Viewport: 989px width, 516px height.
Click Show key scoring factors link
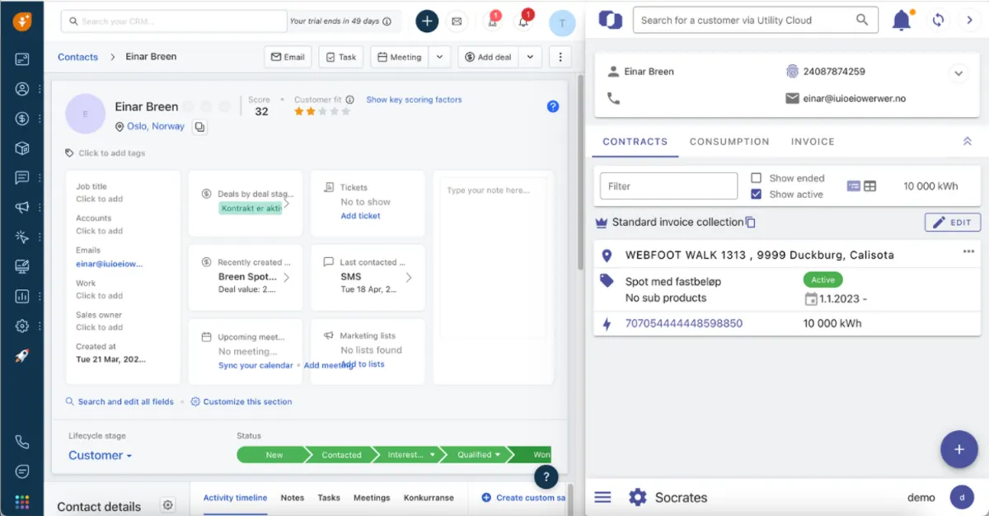point(415,100)
